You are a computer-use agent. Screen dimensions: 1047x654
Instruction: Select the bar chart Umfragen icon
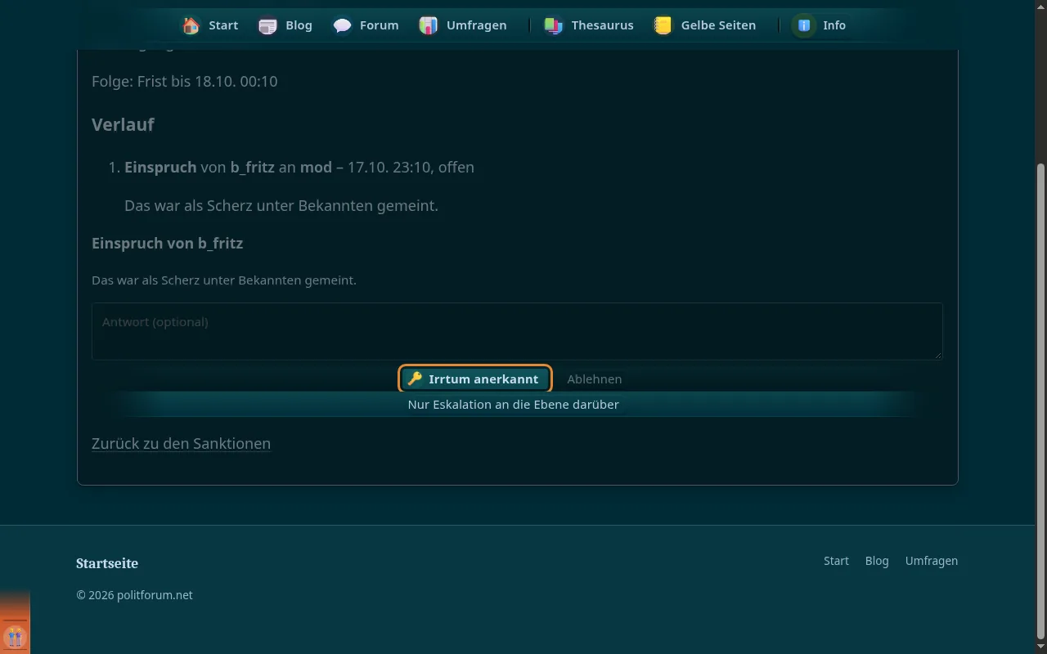click(429, 25)
